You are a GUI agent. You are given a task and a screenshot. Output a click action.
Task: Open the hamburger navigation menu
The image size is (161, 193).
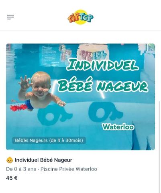click(x=10, y=17)
